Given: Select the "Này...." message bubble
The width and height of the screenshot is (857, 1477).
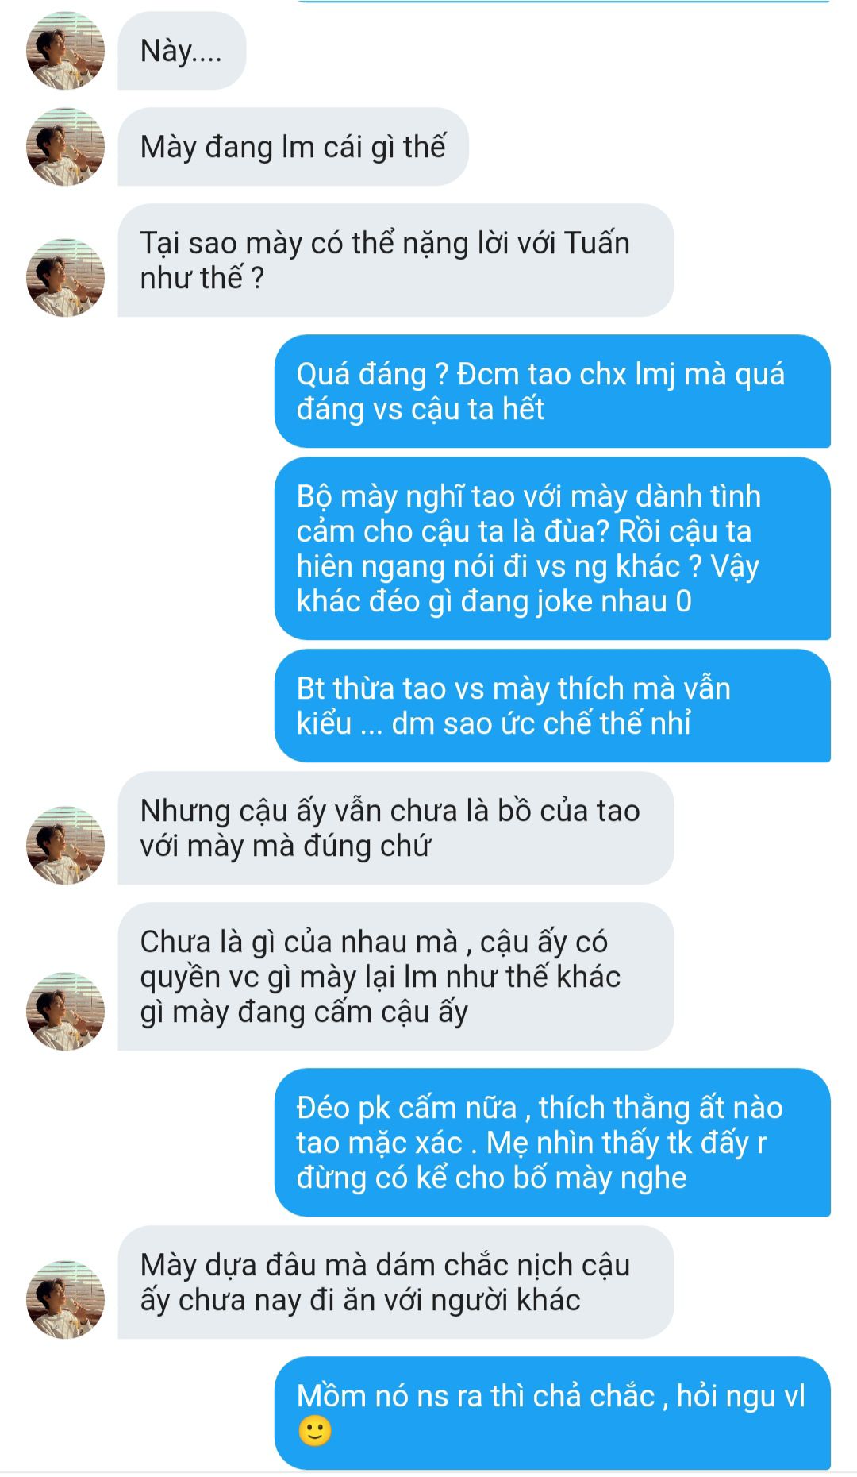Looking at the screenshot, I should [182, 51].
